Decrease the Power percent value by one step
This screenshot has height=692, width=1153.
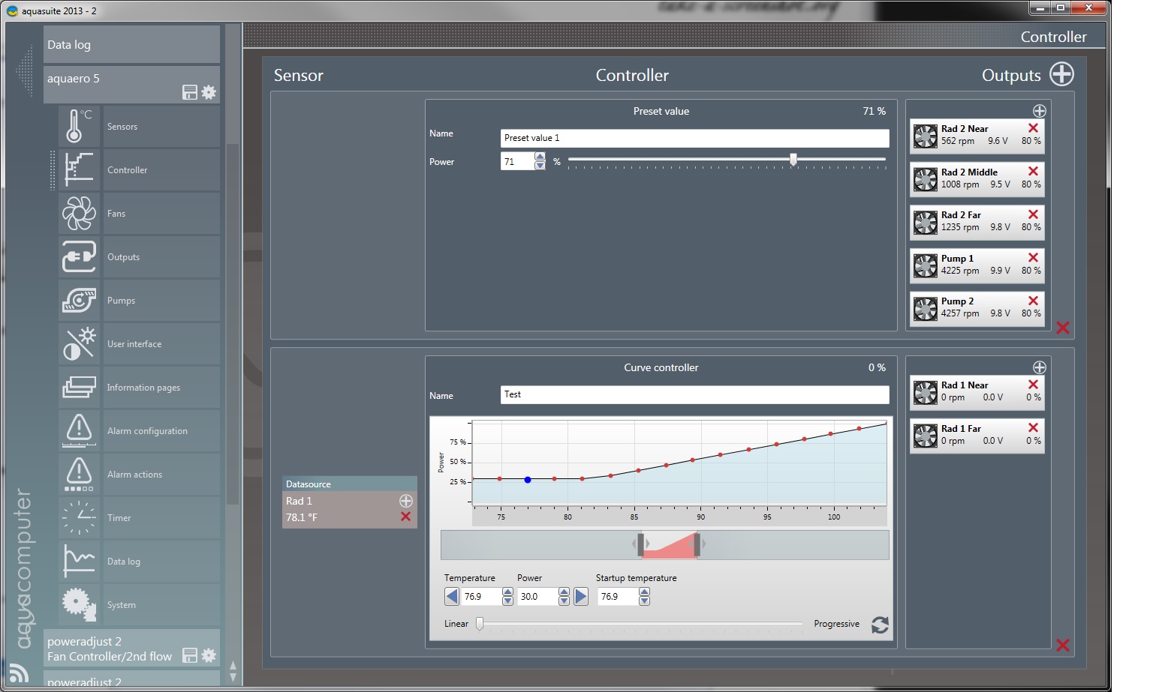coord(540,166)
